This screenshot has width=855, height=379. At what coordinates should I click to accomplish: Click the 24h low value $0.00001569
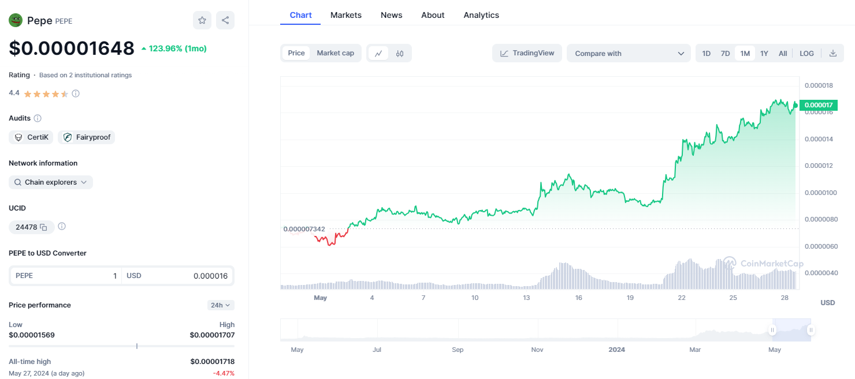[x=32, y=335]
